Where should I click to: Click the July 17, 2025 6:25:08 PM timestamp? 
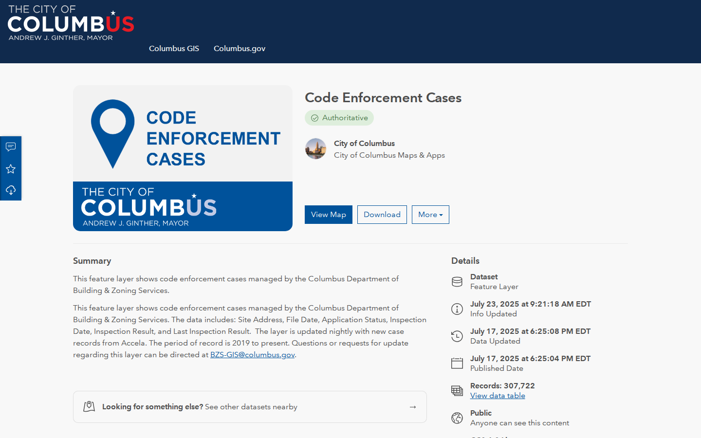tap(530, 331)
